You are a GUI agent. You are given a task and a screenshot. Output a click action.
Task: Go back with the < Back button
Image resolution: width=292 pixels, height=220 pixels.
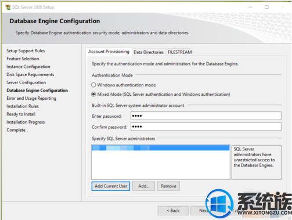pyautogui.click(x=173, y=211)
